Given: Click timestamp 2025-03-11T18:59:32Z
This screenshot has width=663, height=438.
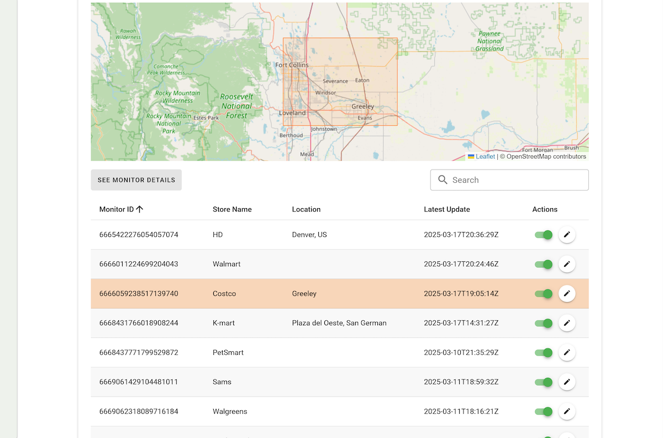Looking at the screenshot, I should pyautogui.click(x=461, y=382).
